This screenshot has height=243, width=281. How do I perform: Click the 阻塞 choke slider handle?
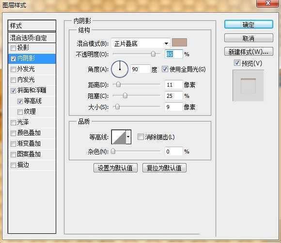click(x=125, y=96)
